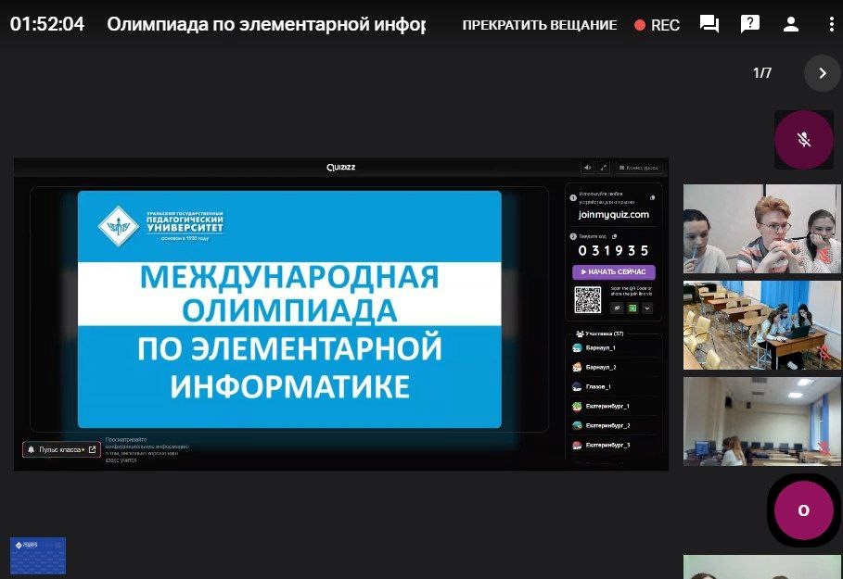Image resolution: width=843 pixels, height=579 pixels.
Task: Open the participants list icon
Action: pyautogui.click(x=791, y=25)
